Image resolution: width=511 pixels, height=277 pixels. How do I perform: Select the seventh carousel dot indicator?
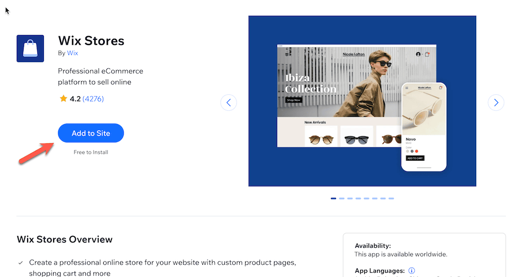[383, 198]
